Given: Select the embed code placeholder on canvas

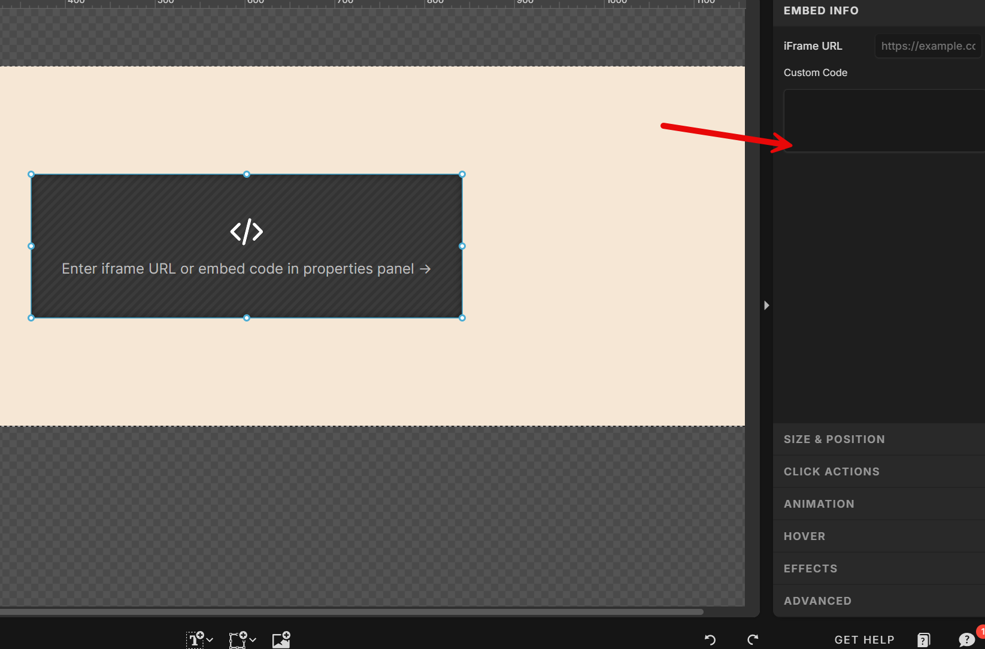Looking at the screenshot, I should coord(246,245).
